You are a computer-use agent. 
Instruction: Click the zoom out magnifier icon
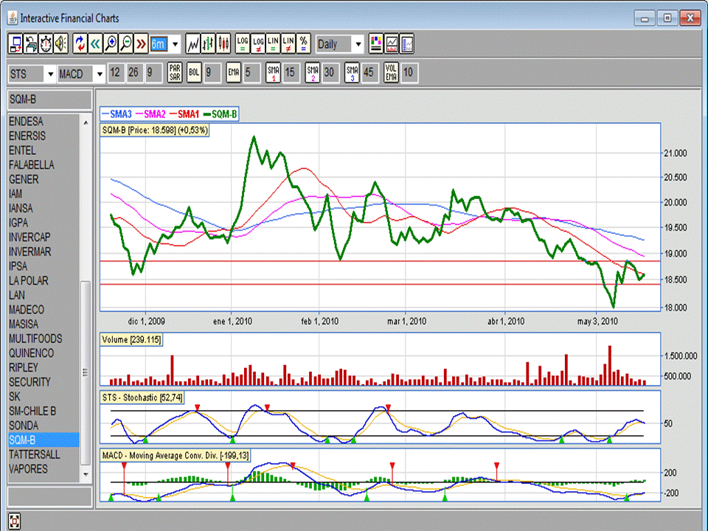coord(125,44)
